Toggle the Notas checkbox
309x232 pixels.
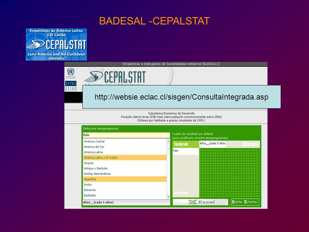click(234, 202)
